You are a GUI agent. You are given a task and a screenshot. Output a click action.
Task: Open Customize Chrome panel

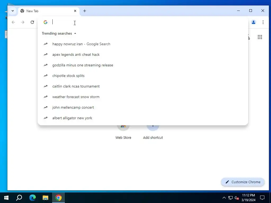[x=243, y=182]
